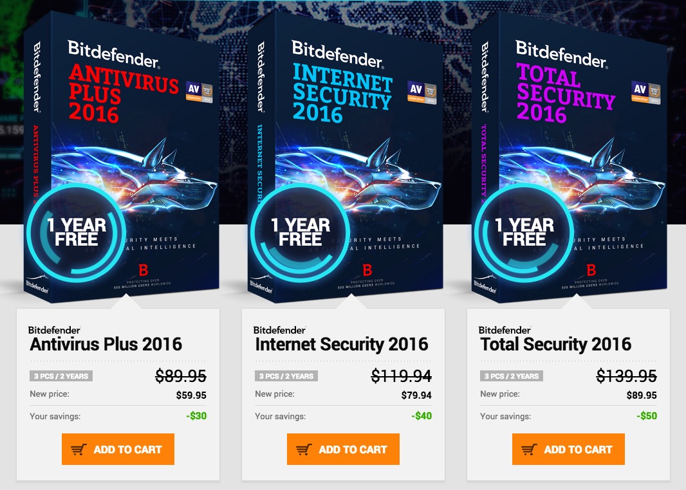Add Antivirus Plus 2016 to cart
Image resolution: width=686 pixels, height=490 pixels.
pos(118,449)
